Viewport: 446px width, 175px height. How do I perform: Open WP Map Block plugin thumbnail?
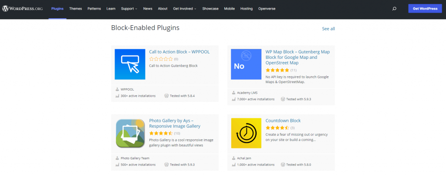[x=246, y=64]
